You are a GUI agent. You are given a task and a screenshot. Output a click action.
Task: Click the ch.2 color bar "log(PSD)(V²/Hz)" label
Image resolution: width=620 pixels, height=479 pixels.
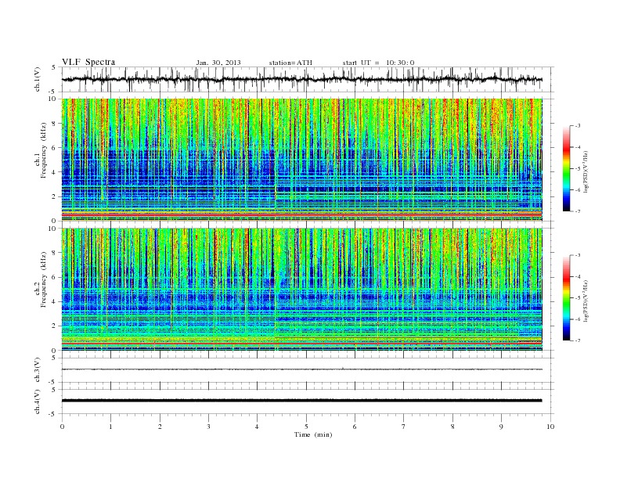click(x=586, y=300)
